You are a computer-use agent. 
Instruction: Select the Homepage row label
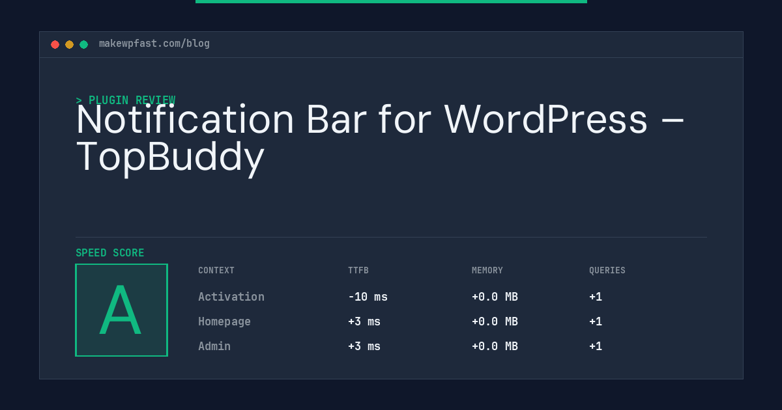pos(224,321)
